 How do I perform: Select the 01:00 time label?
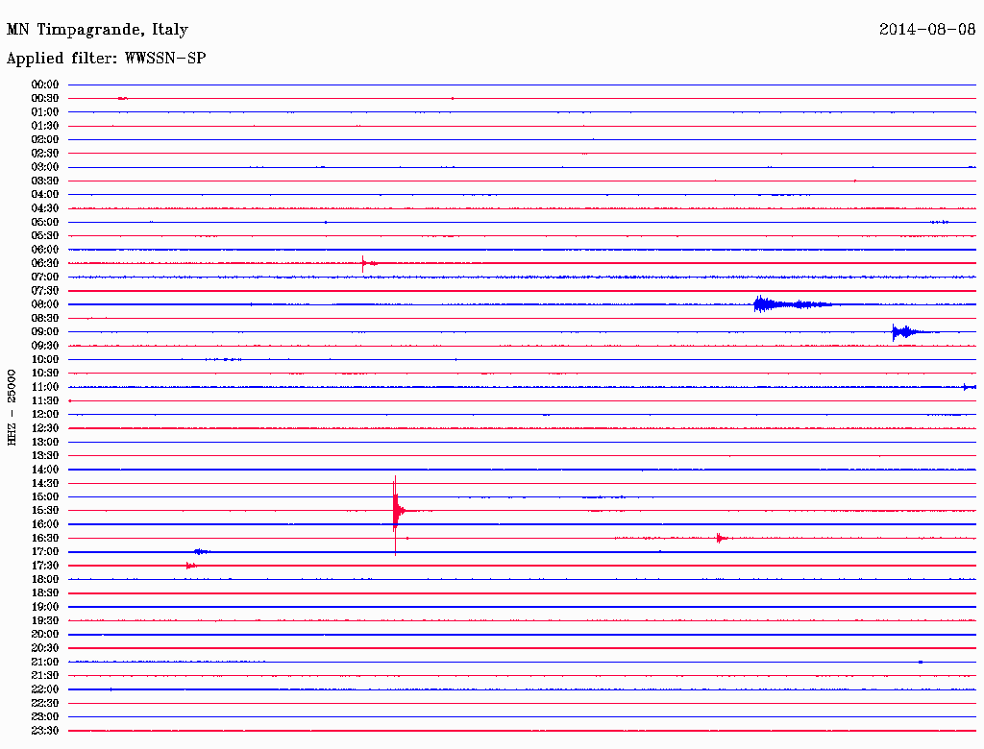coord(45,111)
